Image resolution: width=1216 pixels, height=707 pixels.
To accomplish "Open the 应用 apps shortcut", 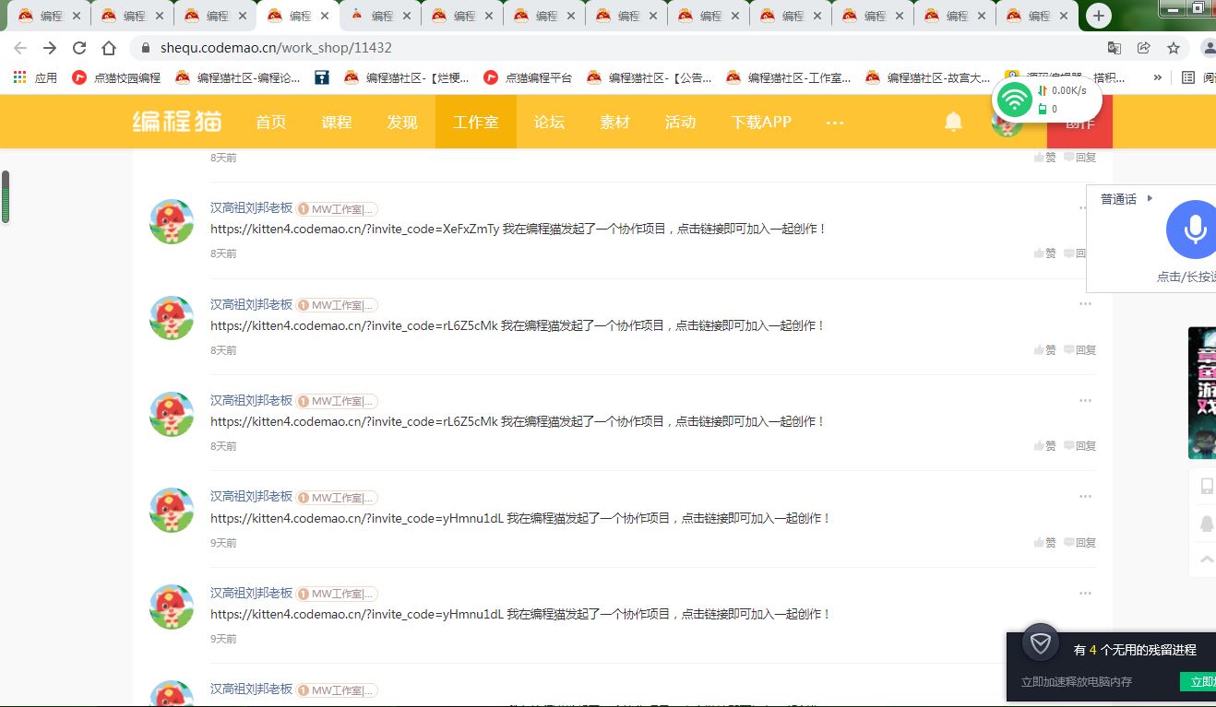I will pos(35,78).
